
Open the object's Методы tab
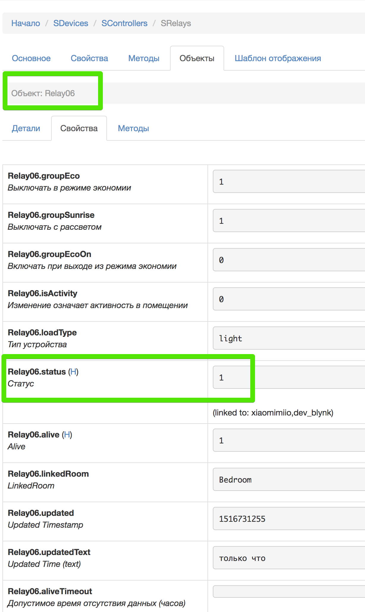point(133,128)
